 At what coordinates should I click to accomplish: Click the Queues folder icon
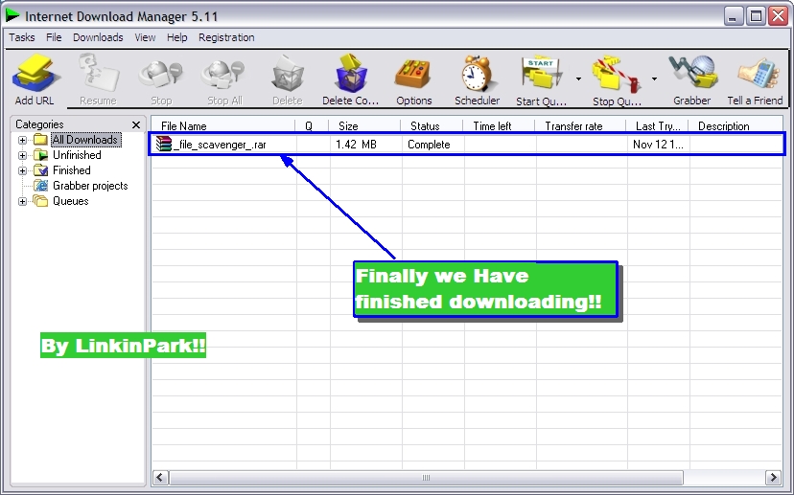pos(40,201)
